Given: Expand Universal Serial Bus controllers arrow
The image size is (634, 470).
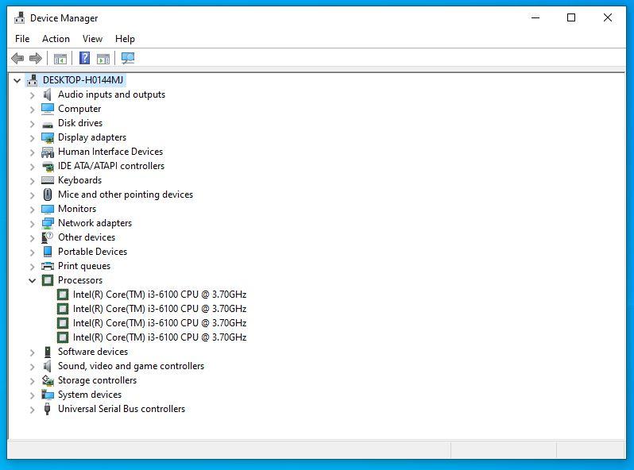Looking at the screenshot, I should point(33,410).
